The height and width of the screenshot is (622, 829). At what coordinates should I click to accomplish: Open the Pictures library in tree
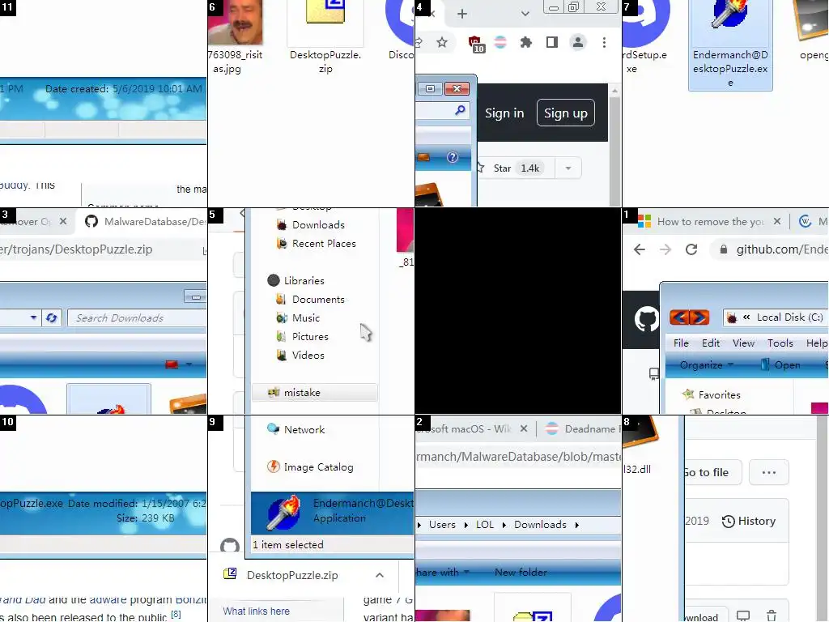[303, 336]
